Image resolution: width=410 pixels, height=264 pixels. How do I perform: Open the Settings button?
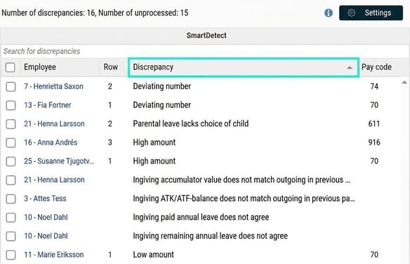tap(371, 13)
